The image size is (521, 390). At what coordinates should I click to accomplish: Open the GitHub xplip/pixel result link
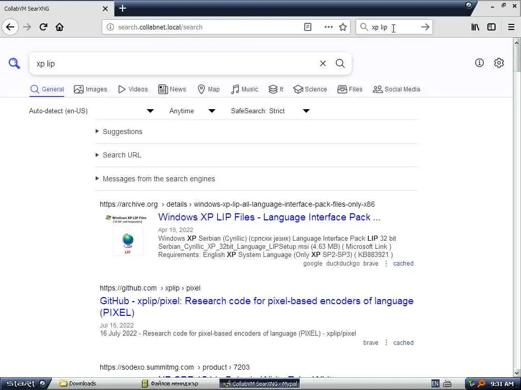tap(256, 306)
